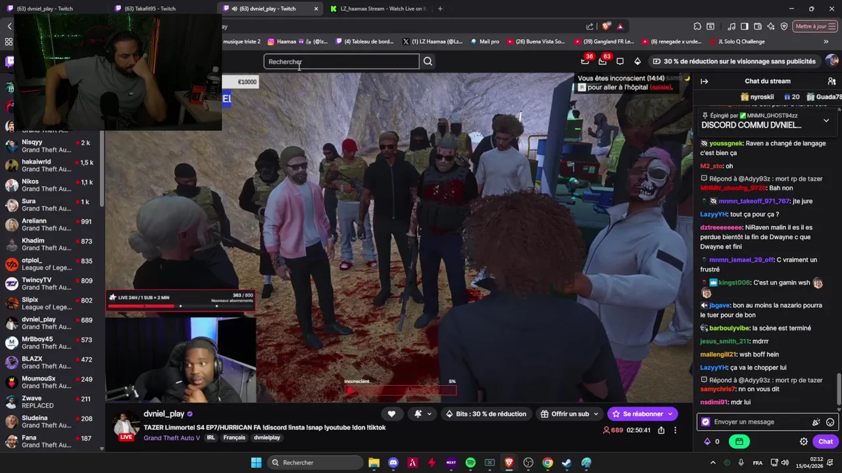Click the Français stream tag
842x473 pixels.
click(234, 438)
